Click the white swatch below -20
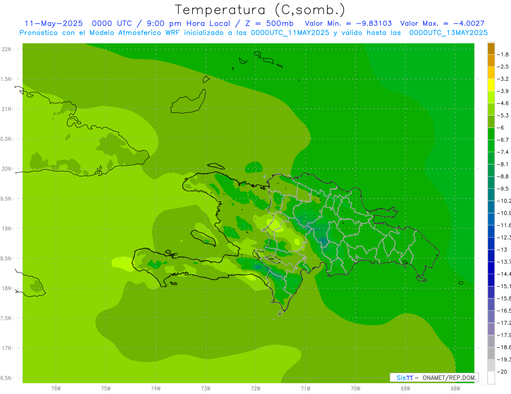511x394 pixels. (491, 378)
